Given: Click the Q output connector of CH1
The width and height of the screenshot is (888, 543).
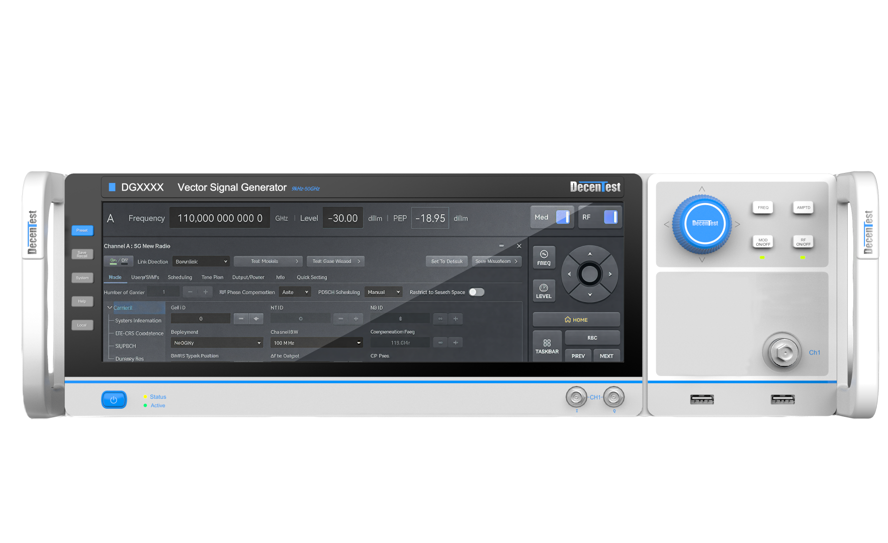Looking at the screenshot, I should click(613, 397).
